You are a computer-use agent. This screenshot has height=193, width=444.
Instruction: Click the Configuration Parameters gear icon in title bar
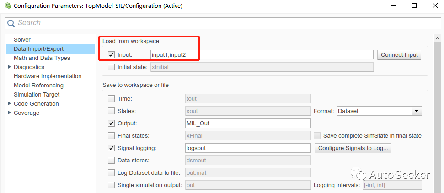(8, 5)
